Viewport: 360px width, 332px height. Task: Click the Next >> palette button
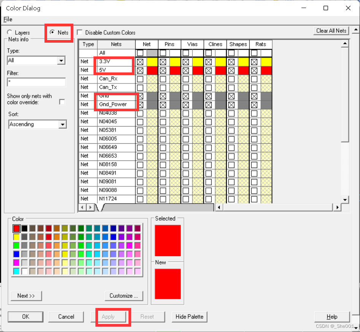[x=26, y=296]
